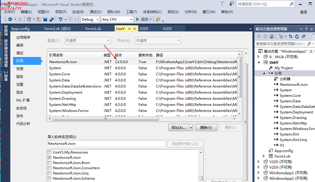Screen dimensions: 315x182
Task: Expand the Form1.vb node in tree
Action: tap(264, 156)
